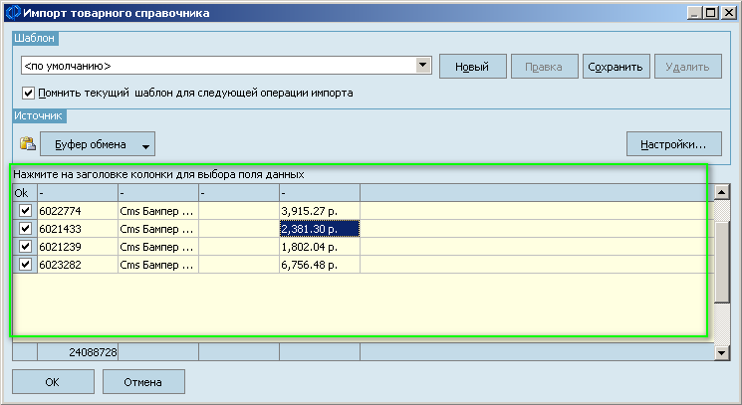Screen dimensions: 742x405
Task: Maximize the import dialog window
Action: click(x=711, y=13)
